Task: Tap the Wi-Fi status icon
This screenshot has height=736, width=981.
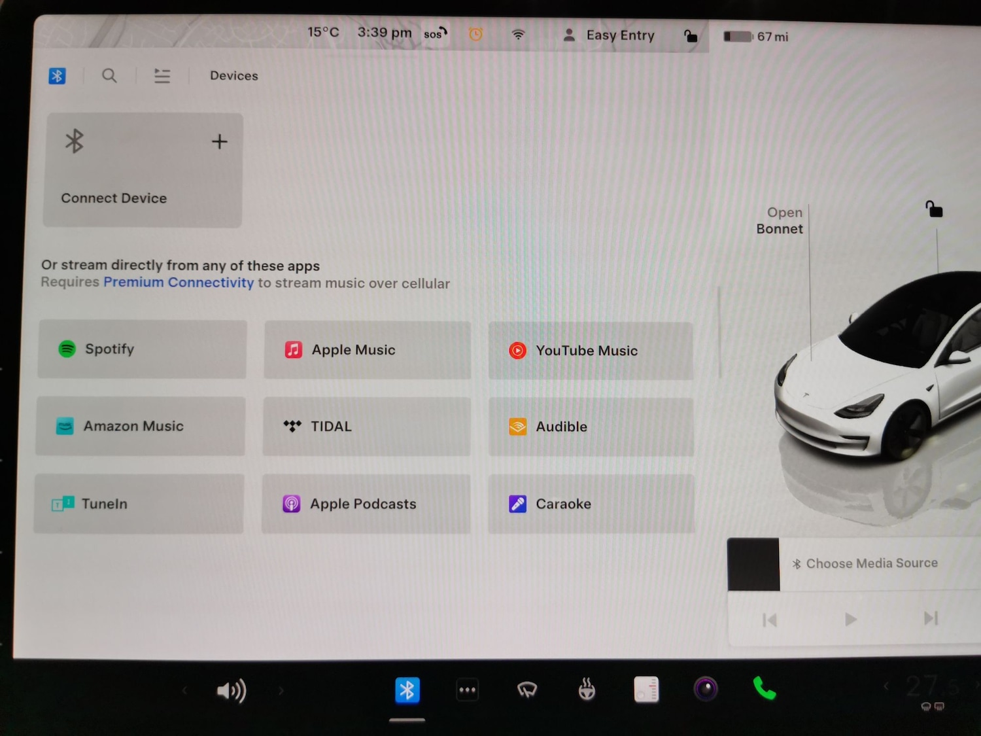Action: pyautogui.click(x=518, y=35)
